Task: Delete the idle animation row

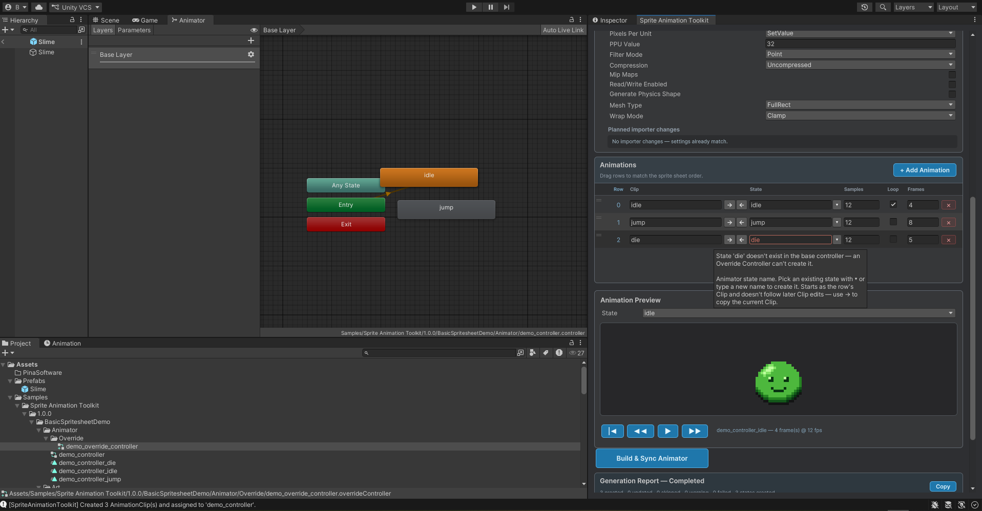Action: tap(949, 205)
